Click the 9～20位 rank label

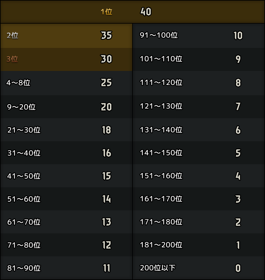(21, 107)
